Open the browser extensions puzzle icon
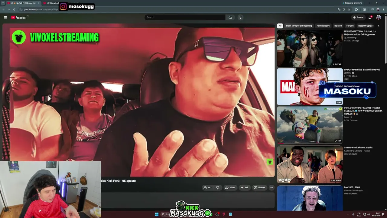387x218 pixels. pos(356,9)
